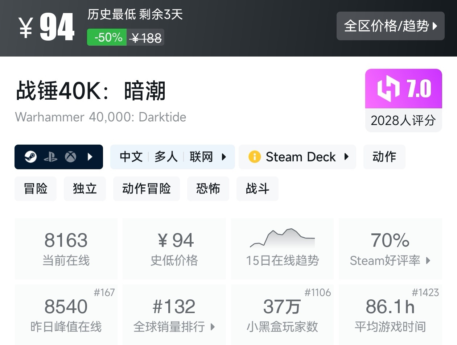457x345 pixels.
Task: Click the 史低价格 ¥94 stat card
Action: (x=174, y=249)
